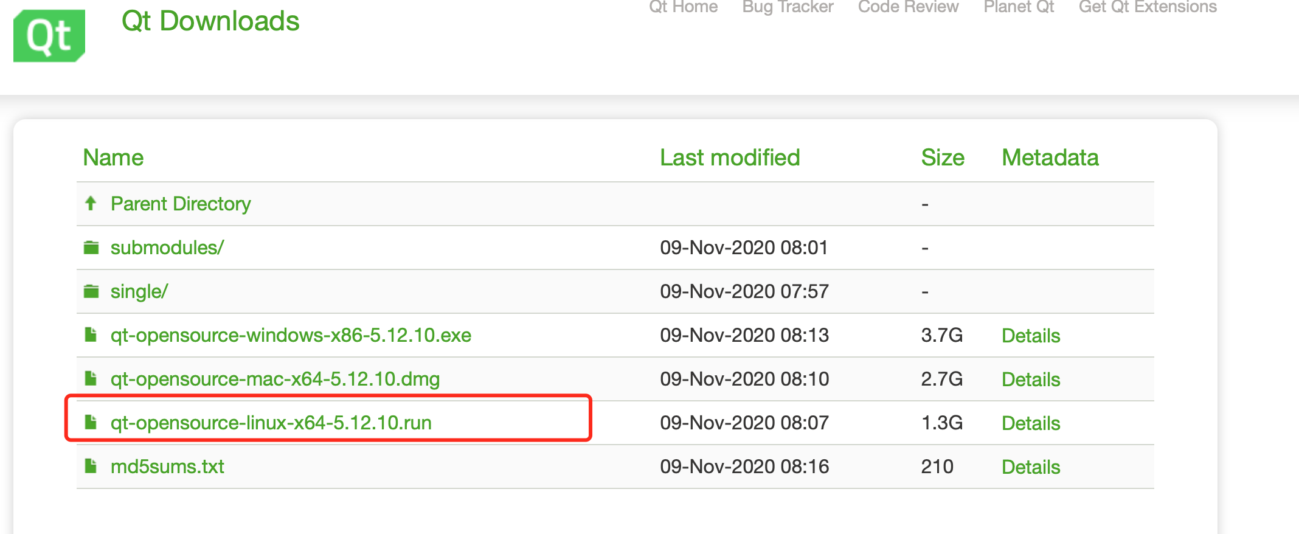Image resolution: width=1299 pixels, height=534 pixels.
Task: Click the 09-Nov-2020 08:10 date
Action: [x=744, y=379]
